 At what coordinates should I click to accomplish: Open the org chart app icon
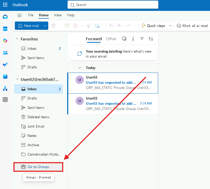[x=5, y=89]
